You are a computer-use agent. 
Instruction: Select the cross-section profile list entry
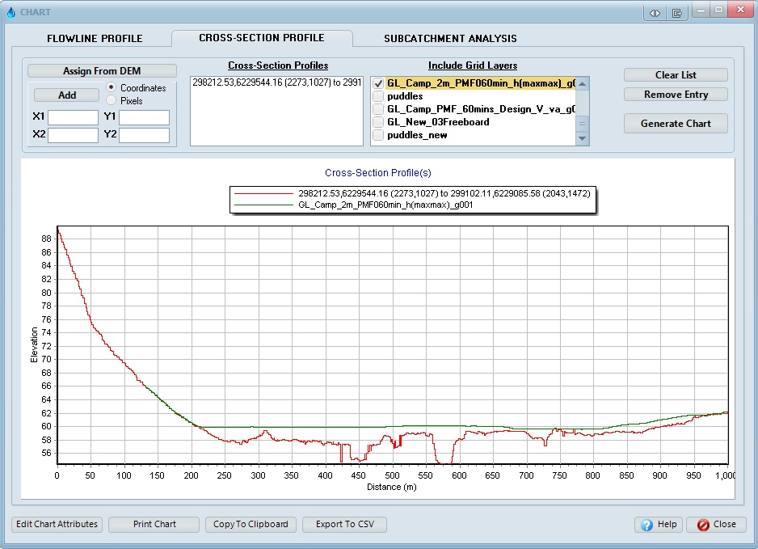coord(276,83)
